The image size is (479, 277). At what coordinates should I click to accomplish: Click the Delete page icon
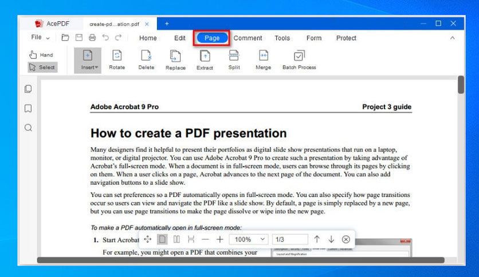tap(146, 60)
